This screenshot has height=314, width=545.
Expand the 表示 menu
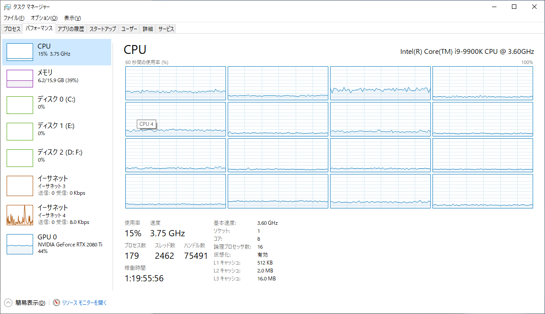pos(72,18)
